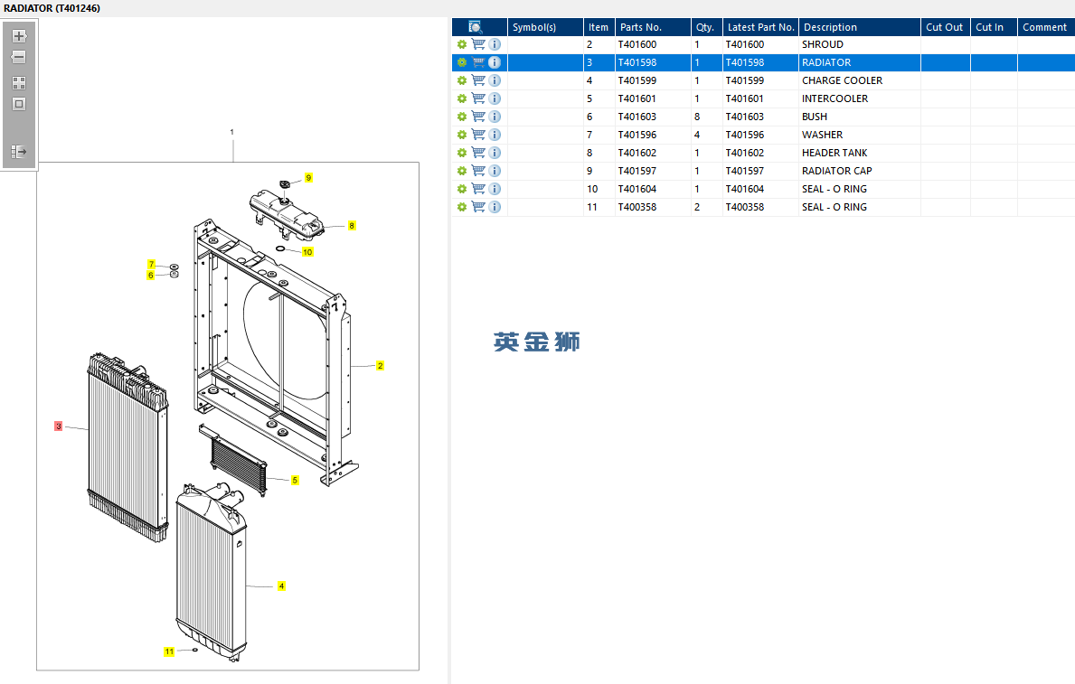Screen dimensions: 1075x684
Task: Open info for INTERCOOLER part
Action: [x=495, y=98]
